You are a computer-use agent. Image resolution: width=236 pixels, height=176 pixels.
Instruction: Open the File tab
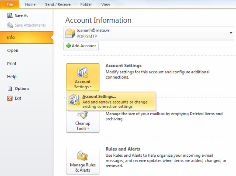pos(10,4)
